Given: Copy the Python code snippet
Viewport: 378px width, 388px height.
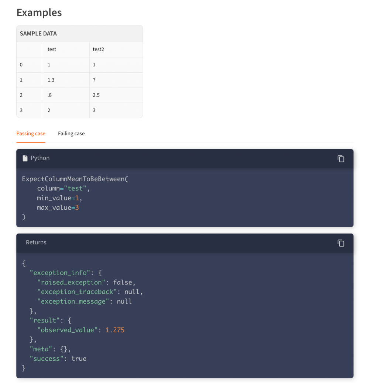Looking at the screenshot, I should (341, 158).
